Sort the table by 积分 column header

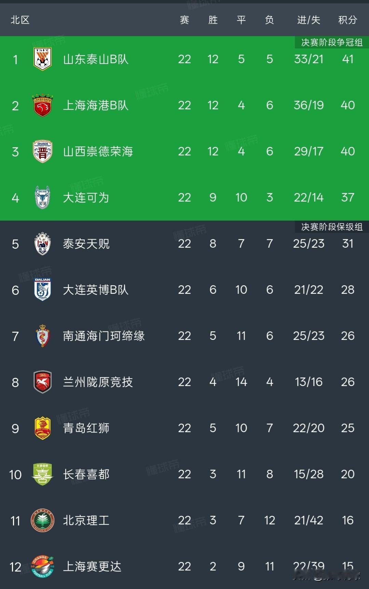click(347, 20)
